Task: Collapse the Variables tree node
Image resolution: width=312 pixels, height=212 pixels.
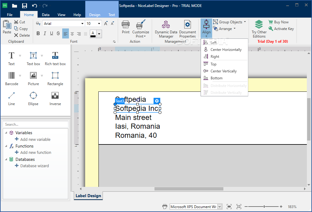Action: click(6, 133)
